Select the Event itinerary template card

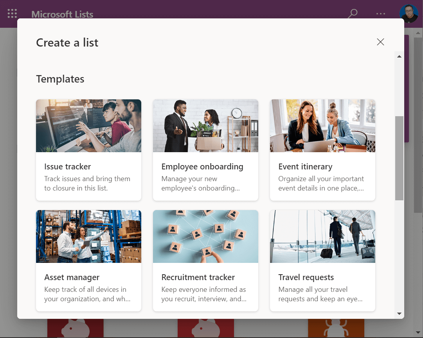coord(322,150)
